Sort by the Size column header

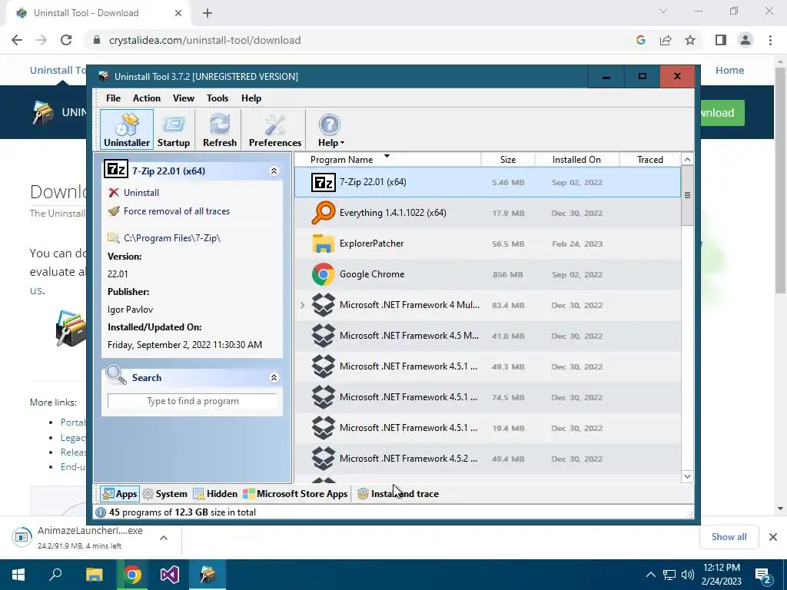508,160
